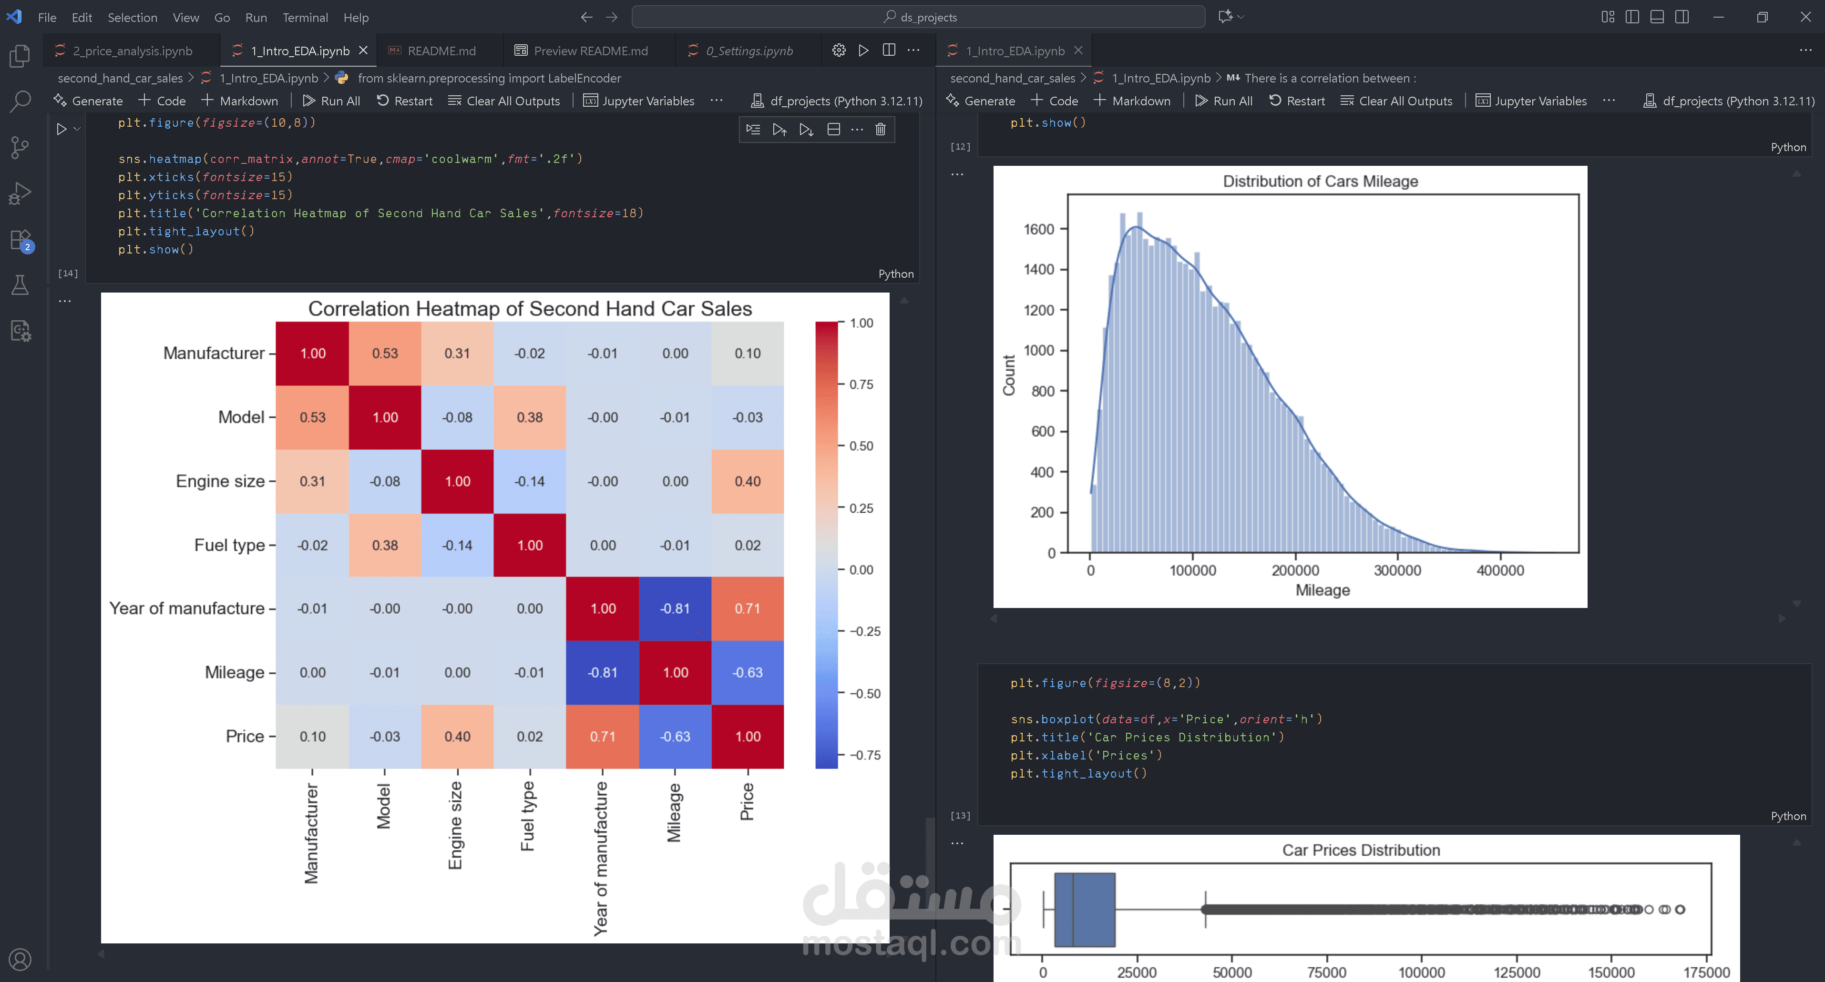The image size is (1825, 982).
Task: Toggle the secondary side bar layout icon
Action: click(x=1682, y=17)
